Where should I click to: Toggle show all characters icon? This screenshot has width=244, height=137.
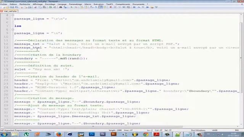click(96, 7)
